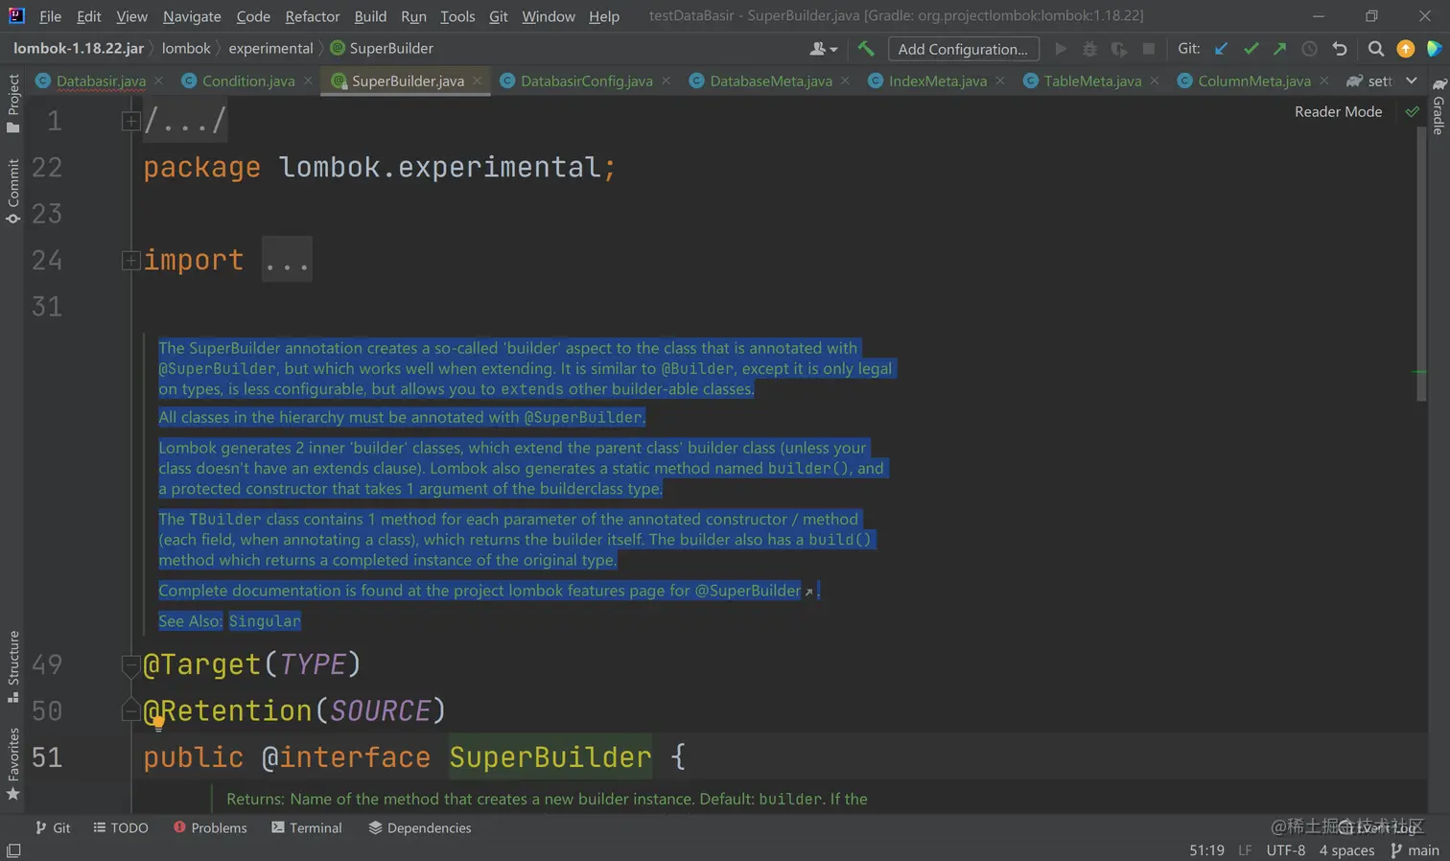1450x861 pixels.
Task: Switch to the TableMeta.java tab
Action: pos(1092,81)
